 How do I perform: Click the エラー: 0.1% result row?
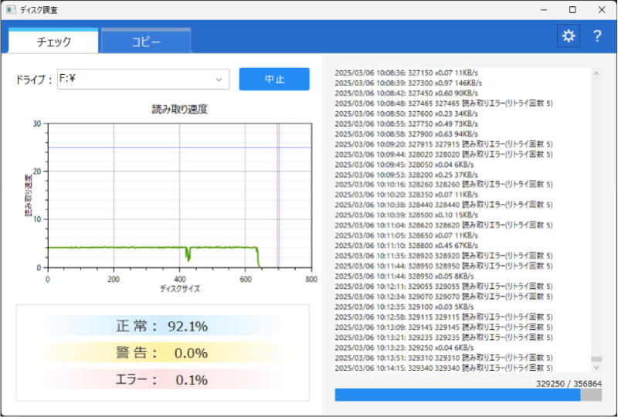pyautogui.click(x=162, y=380)
